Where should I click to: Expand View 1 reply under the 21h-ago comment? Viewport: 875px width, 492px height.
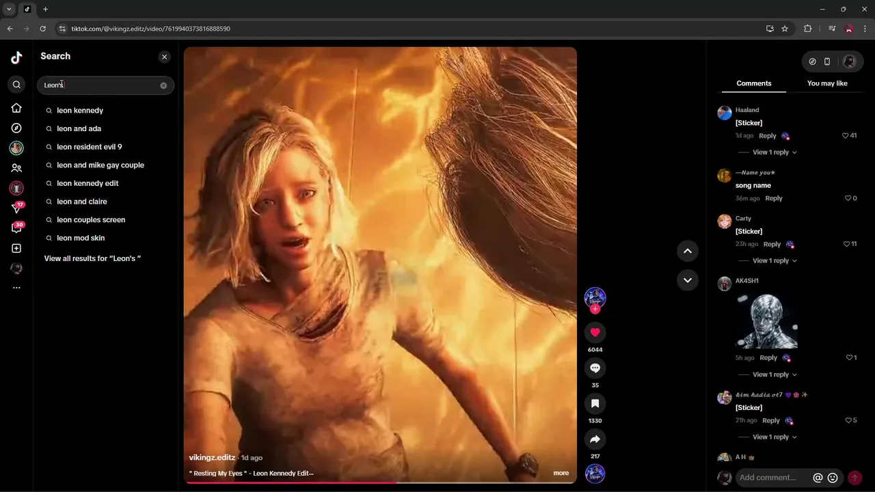[x=775, y=437]
